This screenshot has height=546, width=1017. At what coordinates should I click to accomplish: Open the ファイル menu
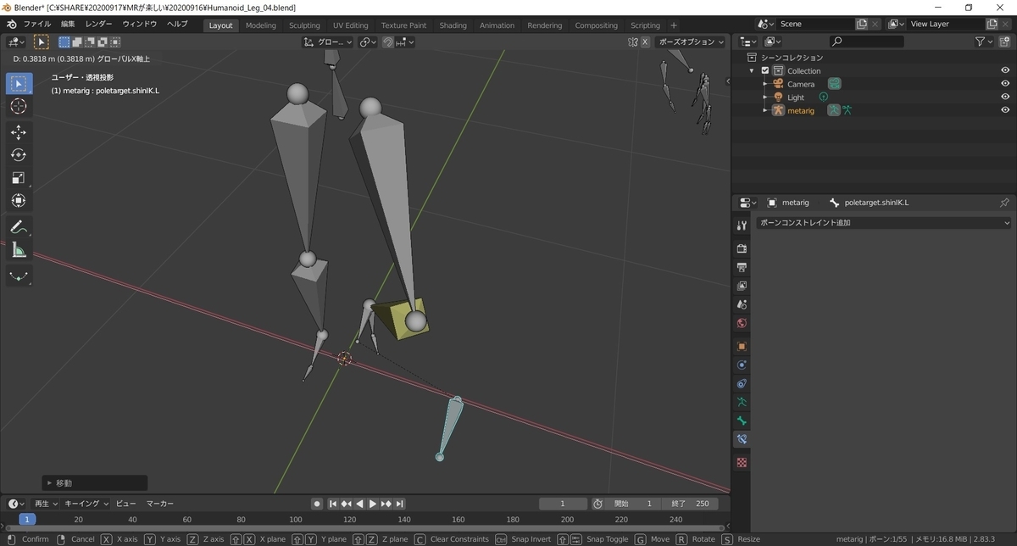36,25
